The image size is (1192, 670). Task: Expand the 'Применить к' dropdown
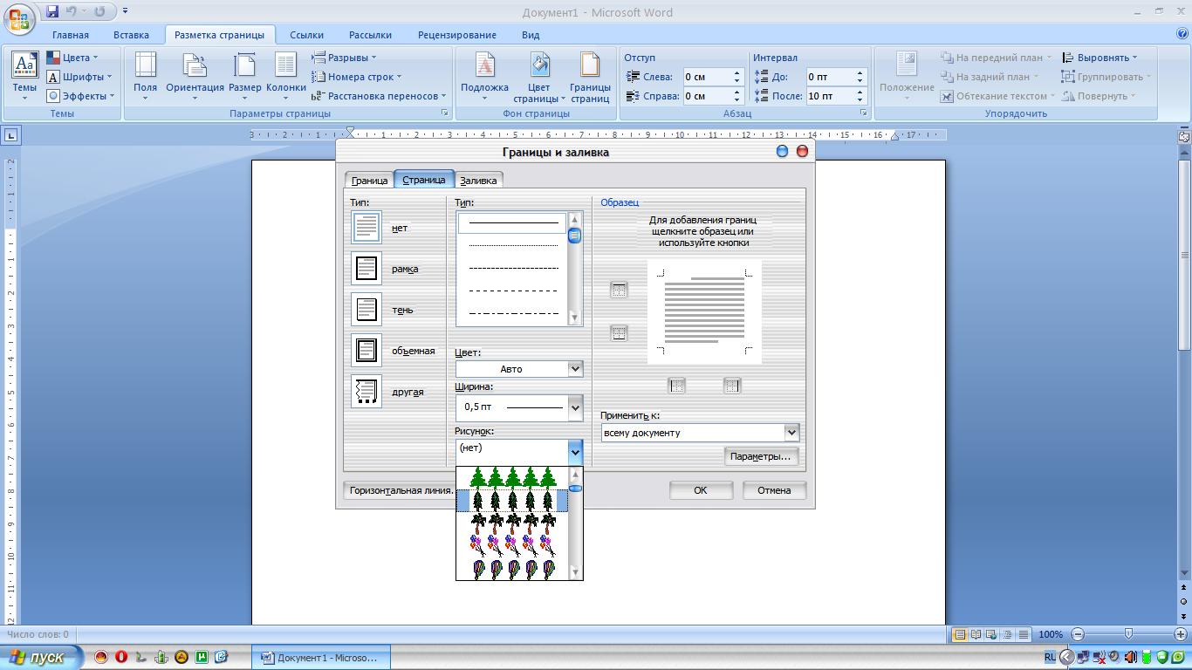click(x=791, y=433)
